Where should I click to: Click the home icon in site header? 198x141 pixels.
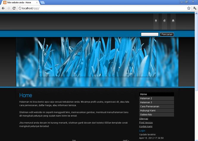click(x=156, y=21)
